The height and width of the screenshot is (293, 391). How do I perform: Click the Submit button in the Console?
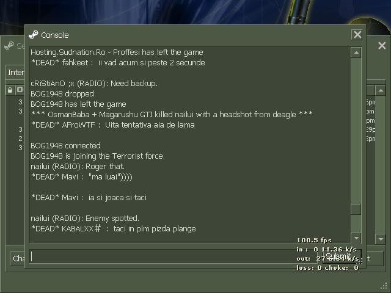[342, 256]
